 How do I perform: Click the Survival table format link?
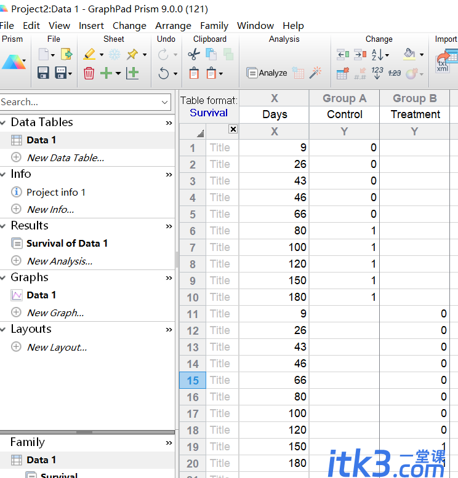(209, 113)
